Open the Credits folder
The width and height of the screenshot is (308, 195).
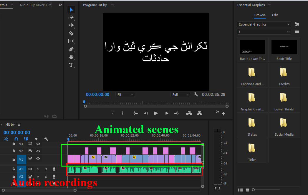(284, 72)
